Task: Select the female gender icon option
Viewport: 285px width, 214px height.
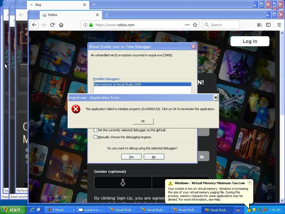Action: click(x=123, y=182)
